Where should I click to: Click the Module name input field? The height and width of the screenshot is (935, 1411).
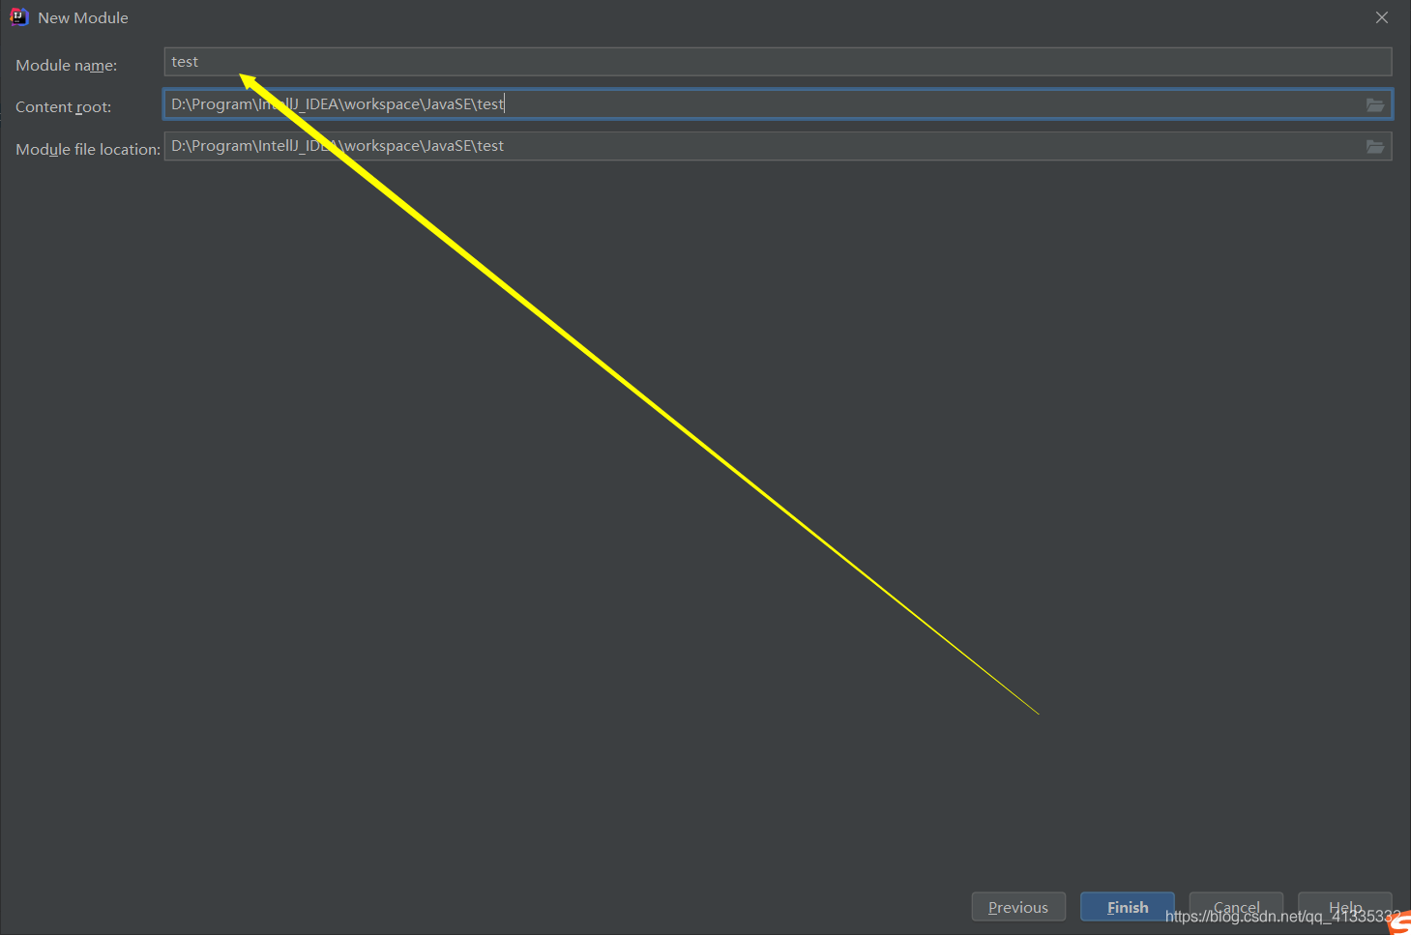coord(778,62)
